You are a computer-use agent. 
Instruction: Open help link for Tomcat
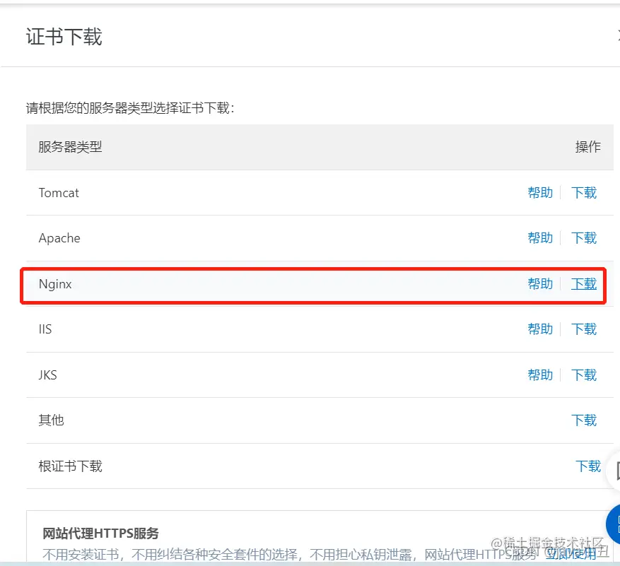click(x=540, y=193)
